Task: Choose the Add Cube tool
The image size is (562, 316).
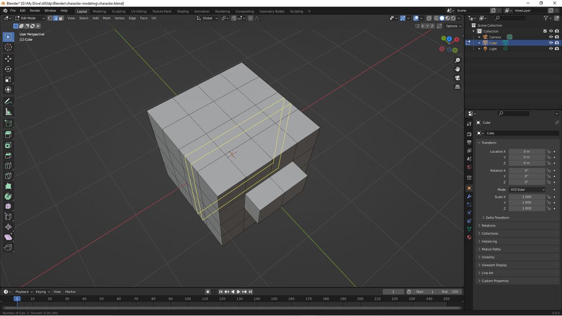Action: pos(8,124)
